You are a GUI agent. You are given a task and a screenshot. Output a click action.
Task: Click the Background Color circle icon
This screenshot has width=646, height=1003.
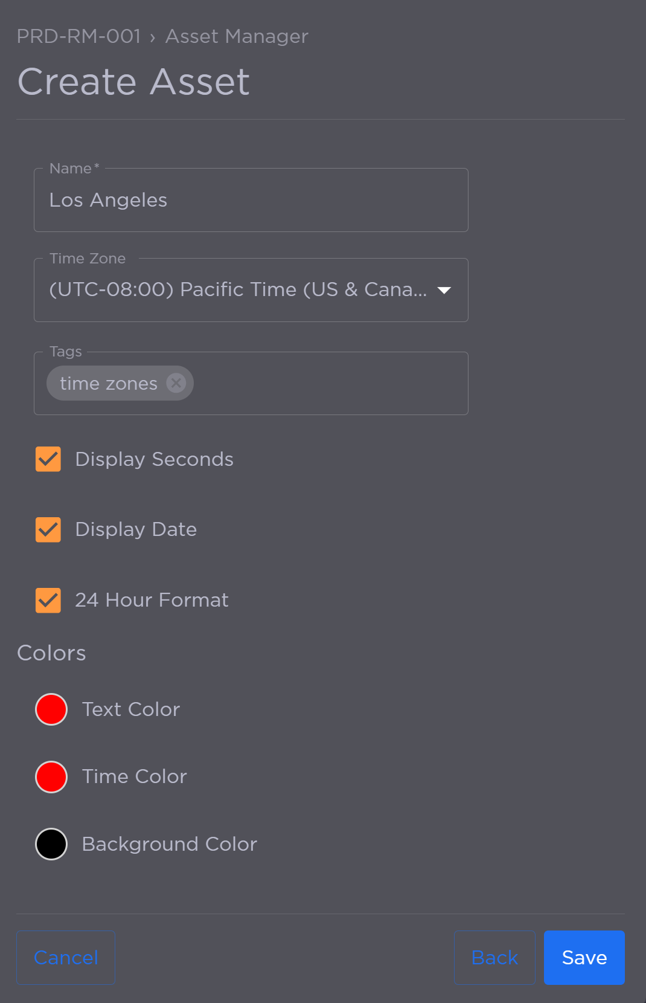[x=51, y=843]
